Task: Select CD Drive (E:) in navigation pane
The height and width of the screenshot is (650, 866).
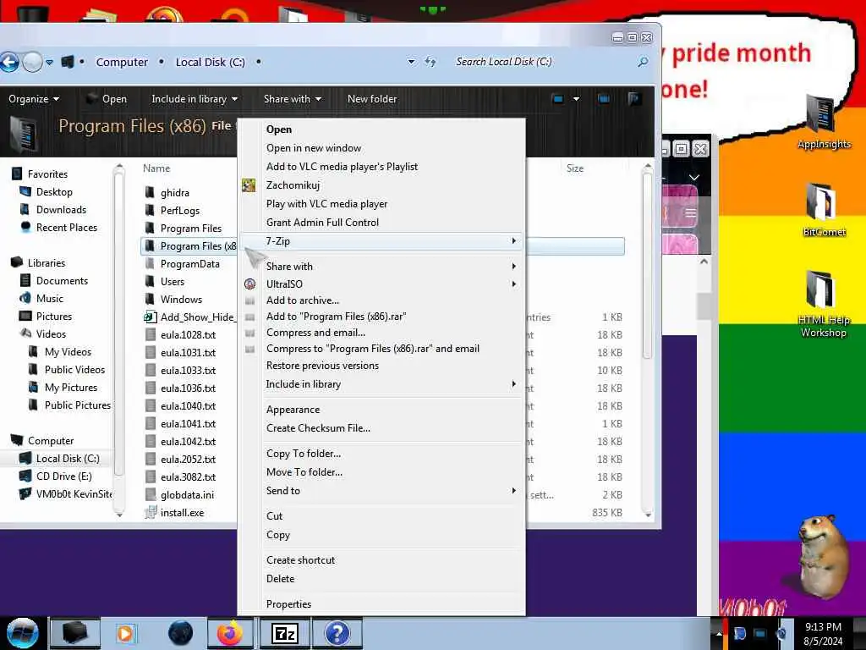Action: point(63,476)
